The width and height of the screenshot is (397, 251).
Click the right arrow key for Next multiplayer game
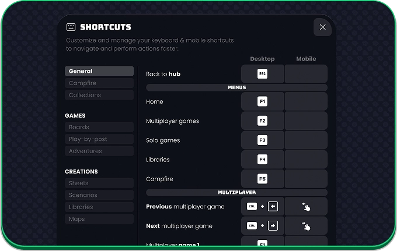click(273, 226)
